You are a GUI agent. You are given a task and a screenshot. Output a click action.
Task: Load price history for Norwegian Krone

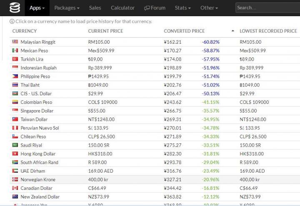coord(38,180)
